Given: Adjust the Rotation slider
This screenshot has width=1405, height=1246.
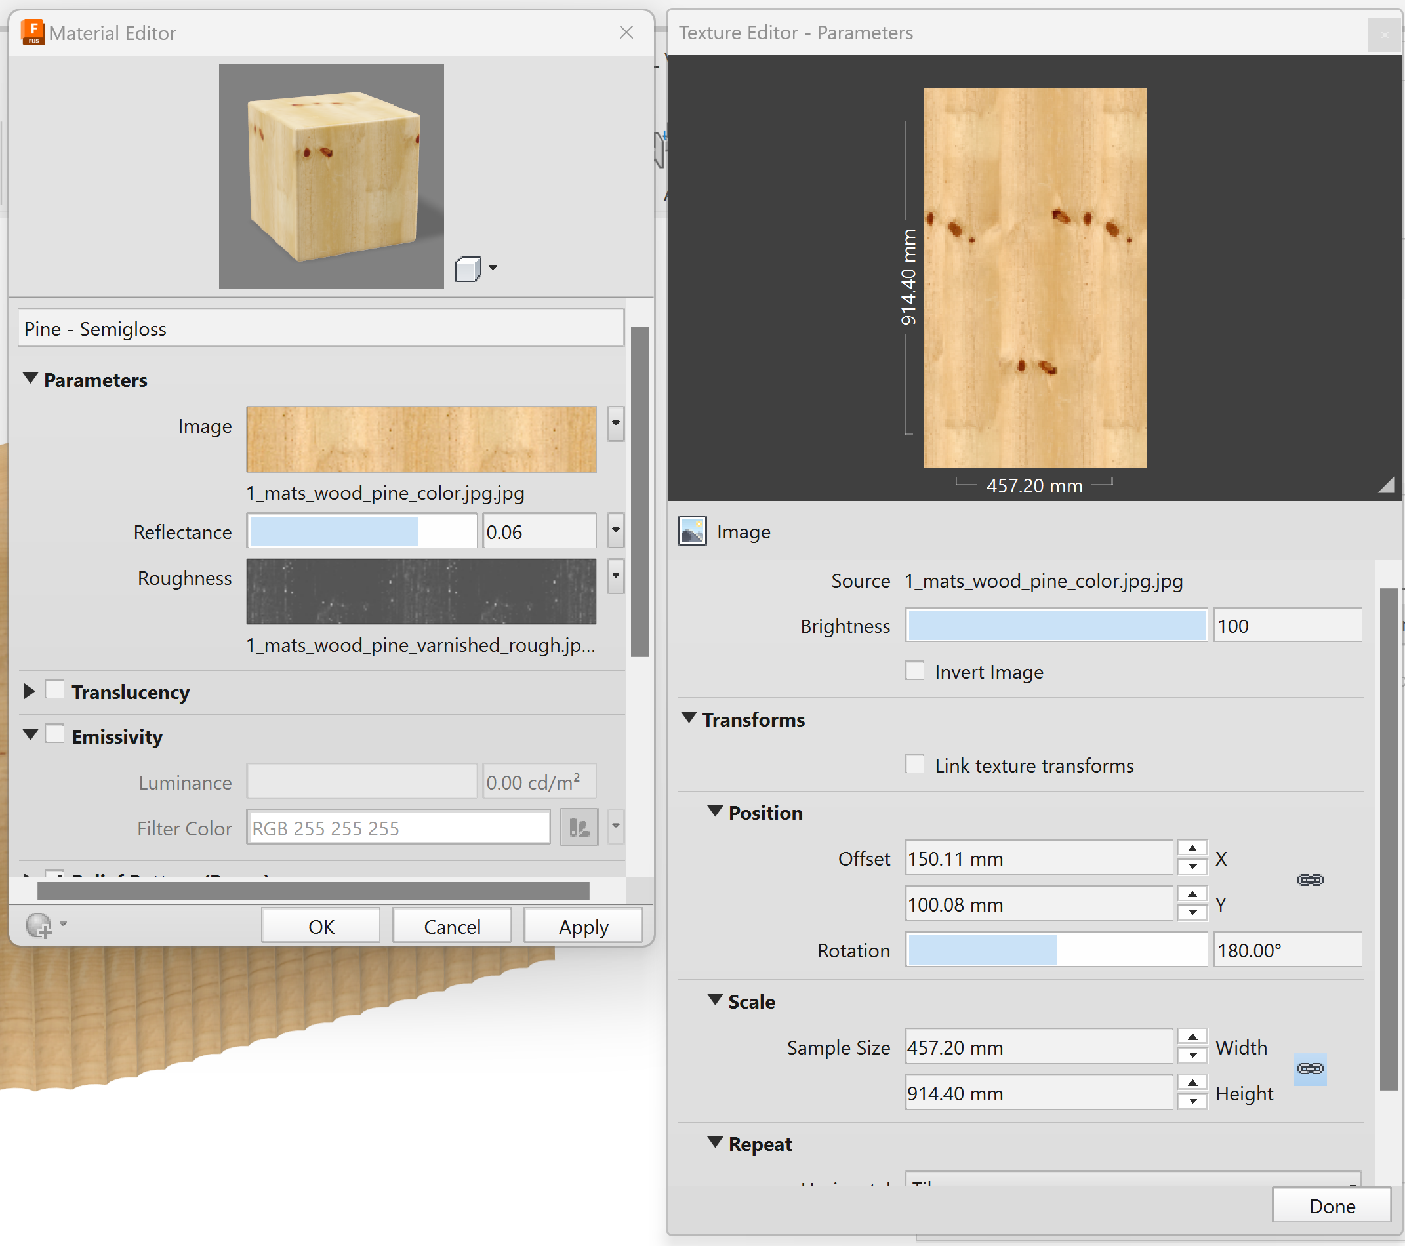Looking at the screenshot, I should pyautogui.click(x=1055, y=950).
